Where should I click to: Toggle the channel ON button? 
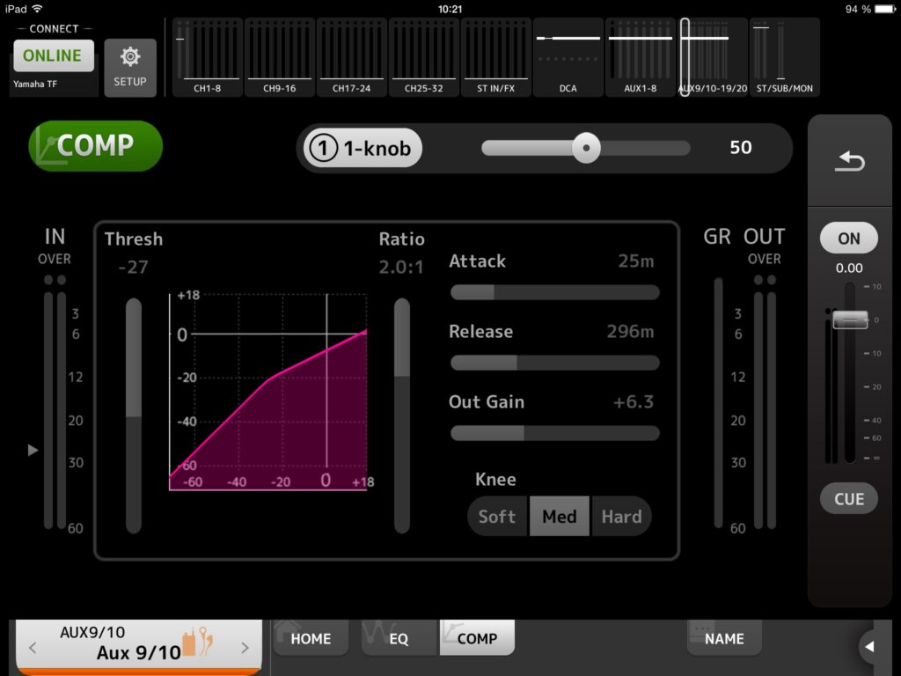click(x=848, y=238)
